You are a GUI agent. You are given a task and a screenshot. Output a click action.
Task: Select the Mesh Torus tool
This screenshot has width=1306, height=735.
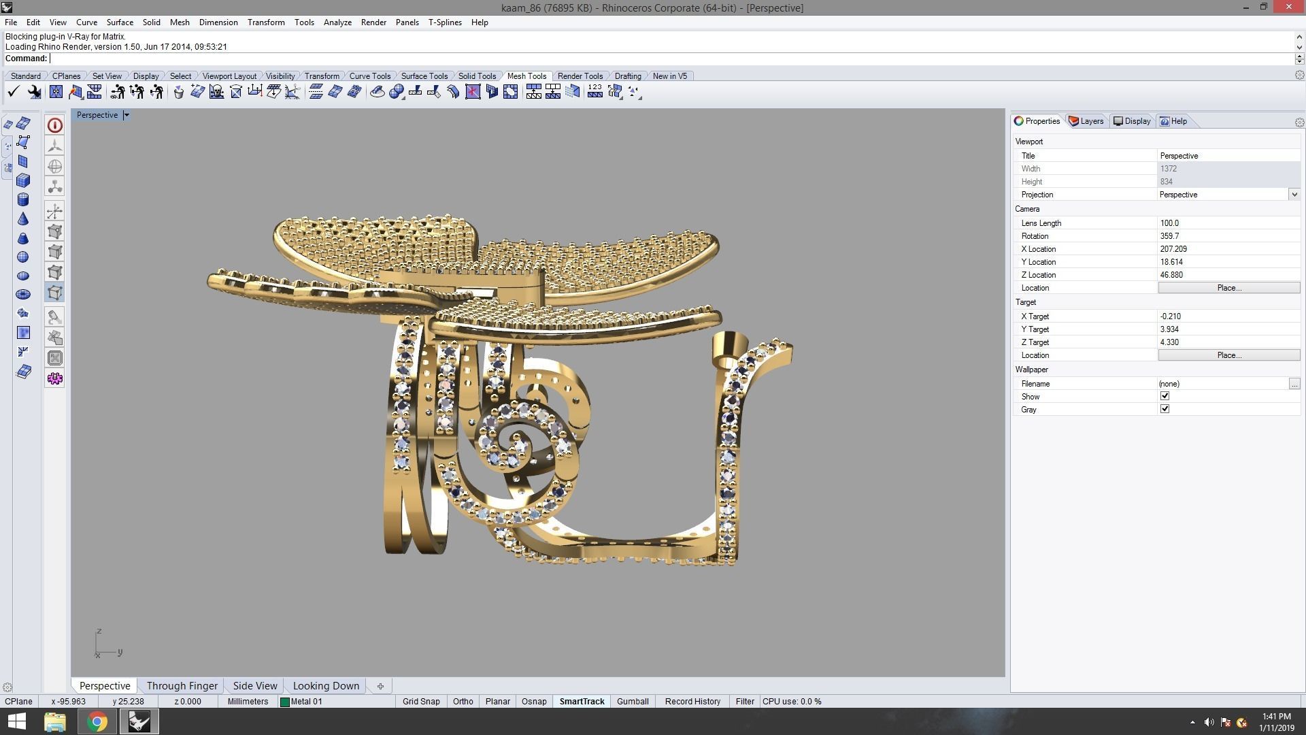pos(23,294)
